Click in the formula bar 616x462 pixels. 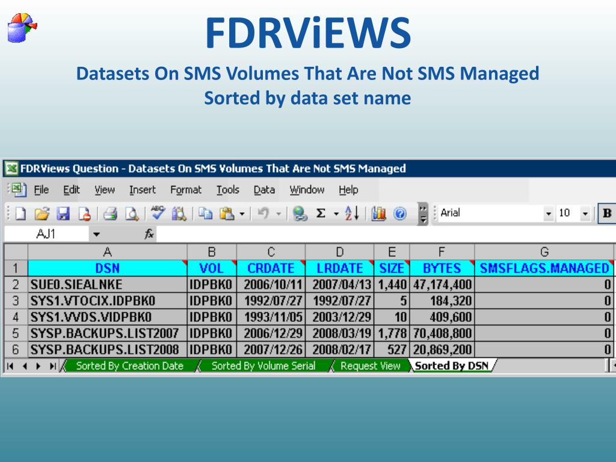pos(386,234)
